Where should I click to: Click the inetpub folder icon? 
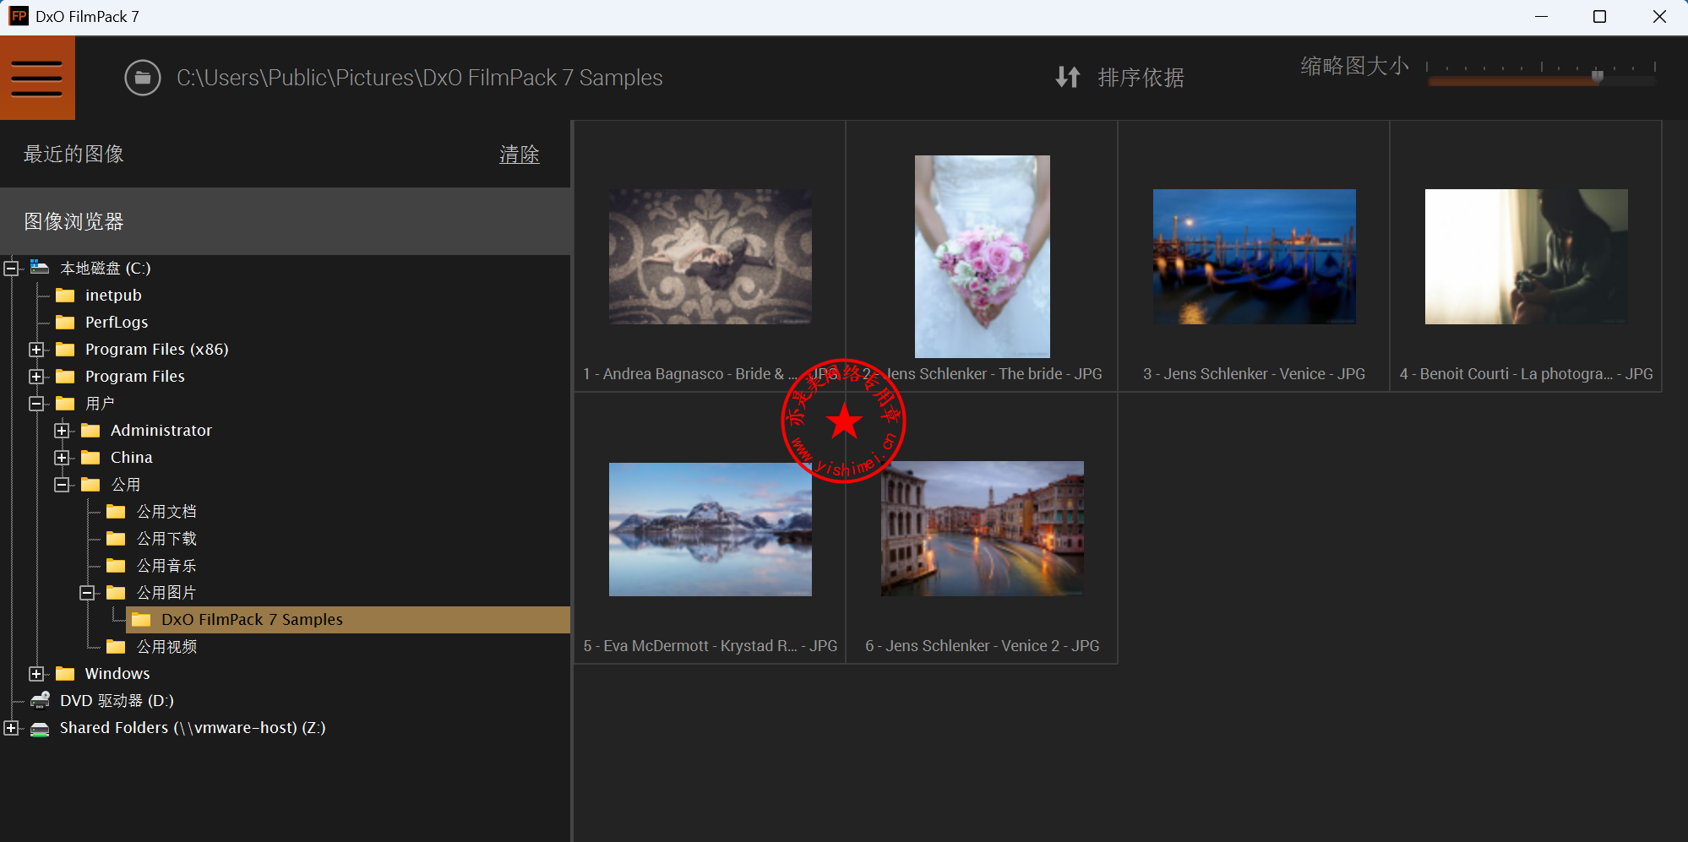coord(65,296)
